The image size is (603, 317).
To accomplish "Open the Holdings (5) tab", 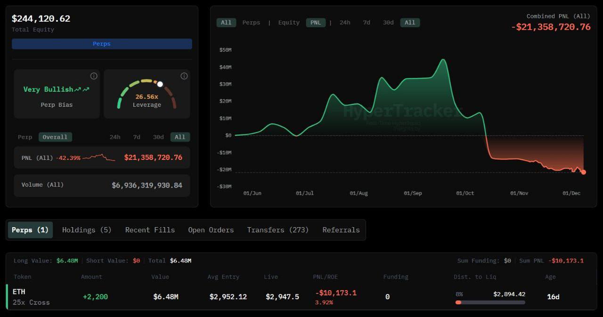I will pyautogui.click(x=87, y=230).
